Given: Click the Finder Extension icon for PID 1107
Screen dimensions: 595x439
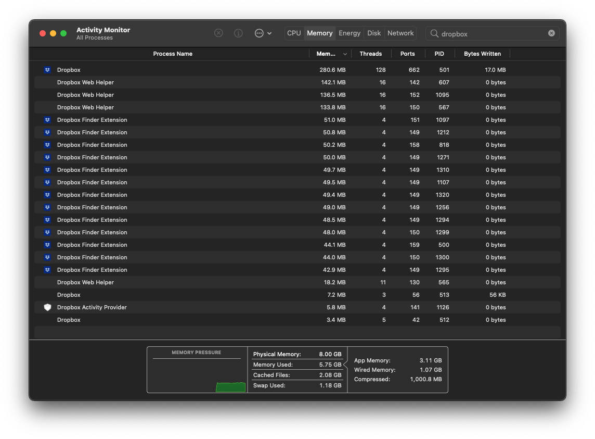Looking at the screenshot, I should 47,182.
